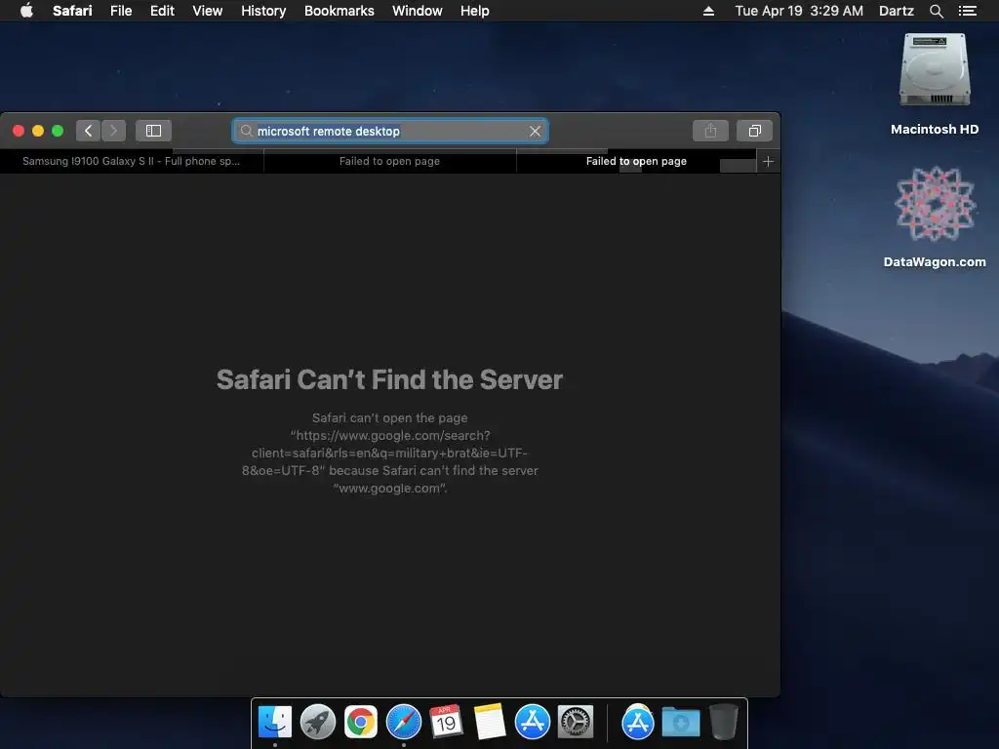Open Launchpad rocket in the Dock
The width and height of the screenshot is (999, 749).
tap(318, 723)
